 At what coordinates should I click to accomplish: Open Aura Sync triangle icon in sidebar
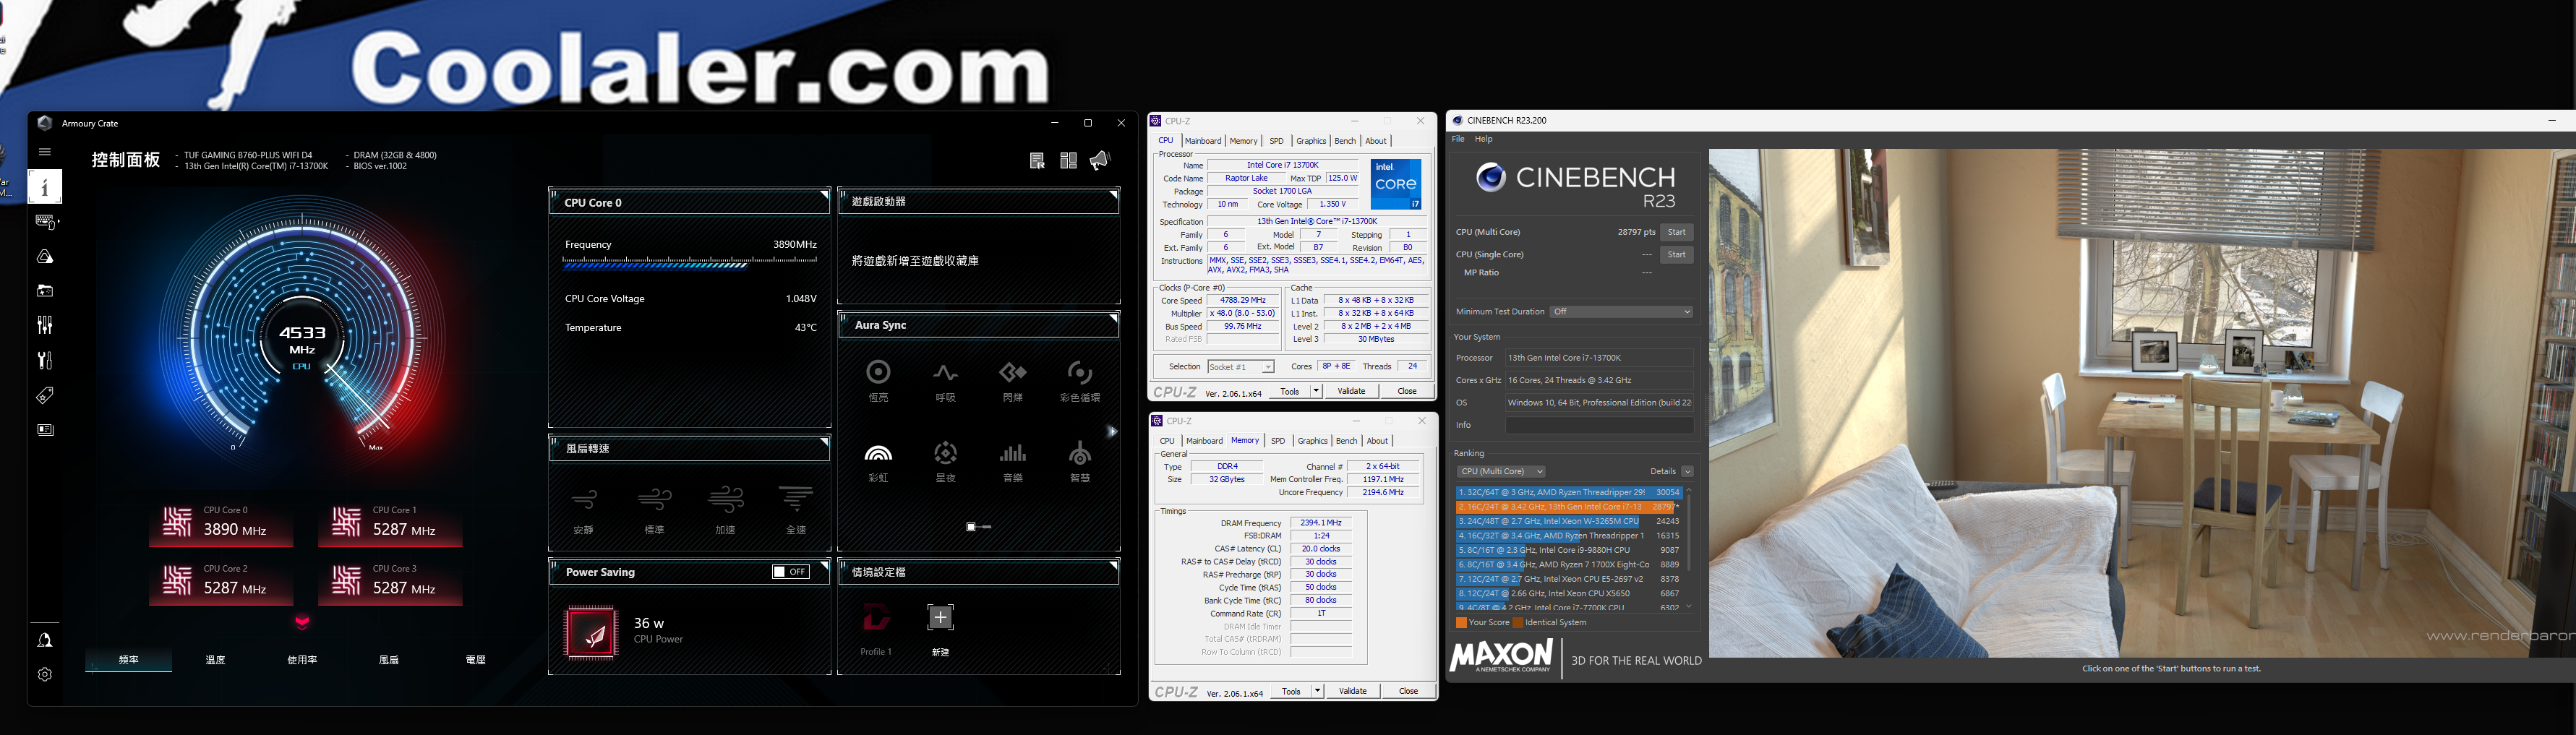click(45, 257)
